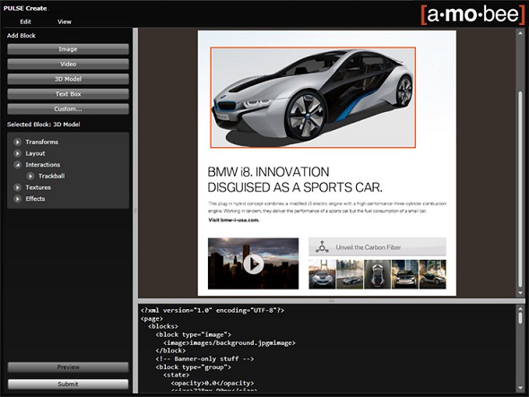Click the preview pane scrollbar thumb
Image resolution: width=529 pixels, height=397 pixels.
click(521, 189)
